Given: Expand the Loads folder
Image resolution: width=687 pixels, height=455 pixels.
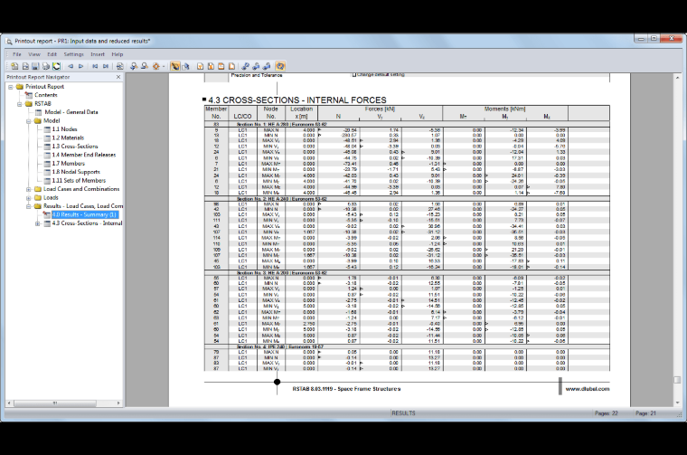Looking at the screenshot, I should point(29,198).
